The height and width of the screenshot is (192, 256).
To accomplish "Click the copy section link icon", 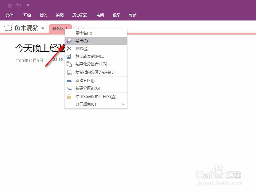I will point(69,73).
